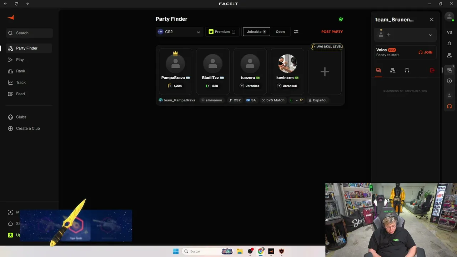Click PampaBrava's 1,204 Elo badge
The height and width of the screenshot is (257, 457).
(x=175, y=86)
